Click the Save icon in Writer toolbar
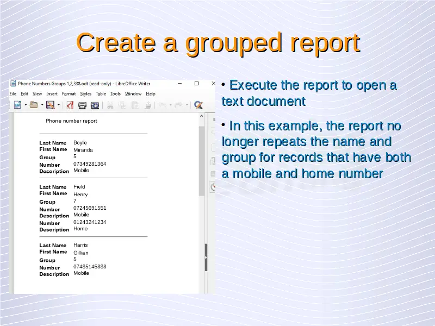The image size is (435, 326). click(x=50, y=105)
